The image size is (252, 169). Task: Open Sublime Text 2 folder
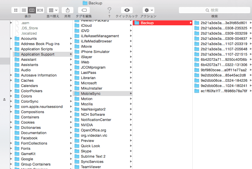103,156
